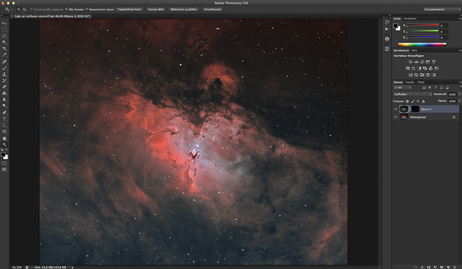
Task: Select the Paint Bucket tool
Action: click(x=5, y=93)
